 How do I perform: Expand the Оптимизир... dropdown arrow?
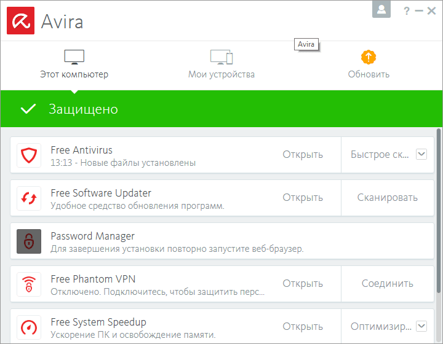[421, 326]
